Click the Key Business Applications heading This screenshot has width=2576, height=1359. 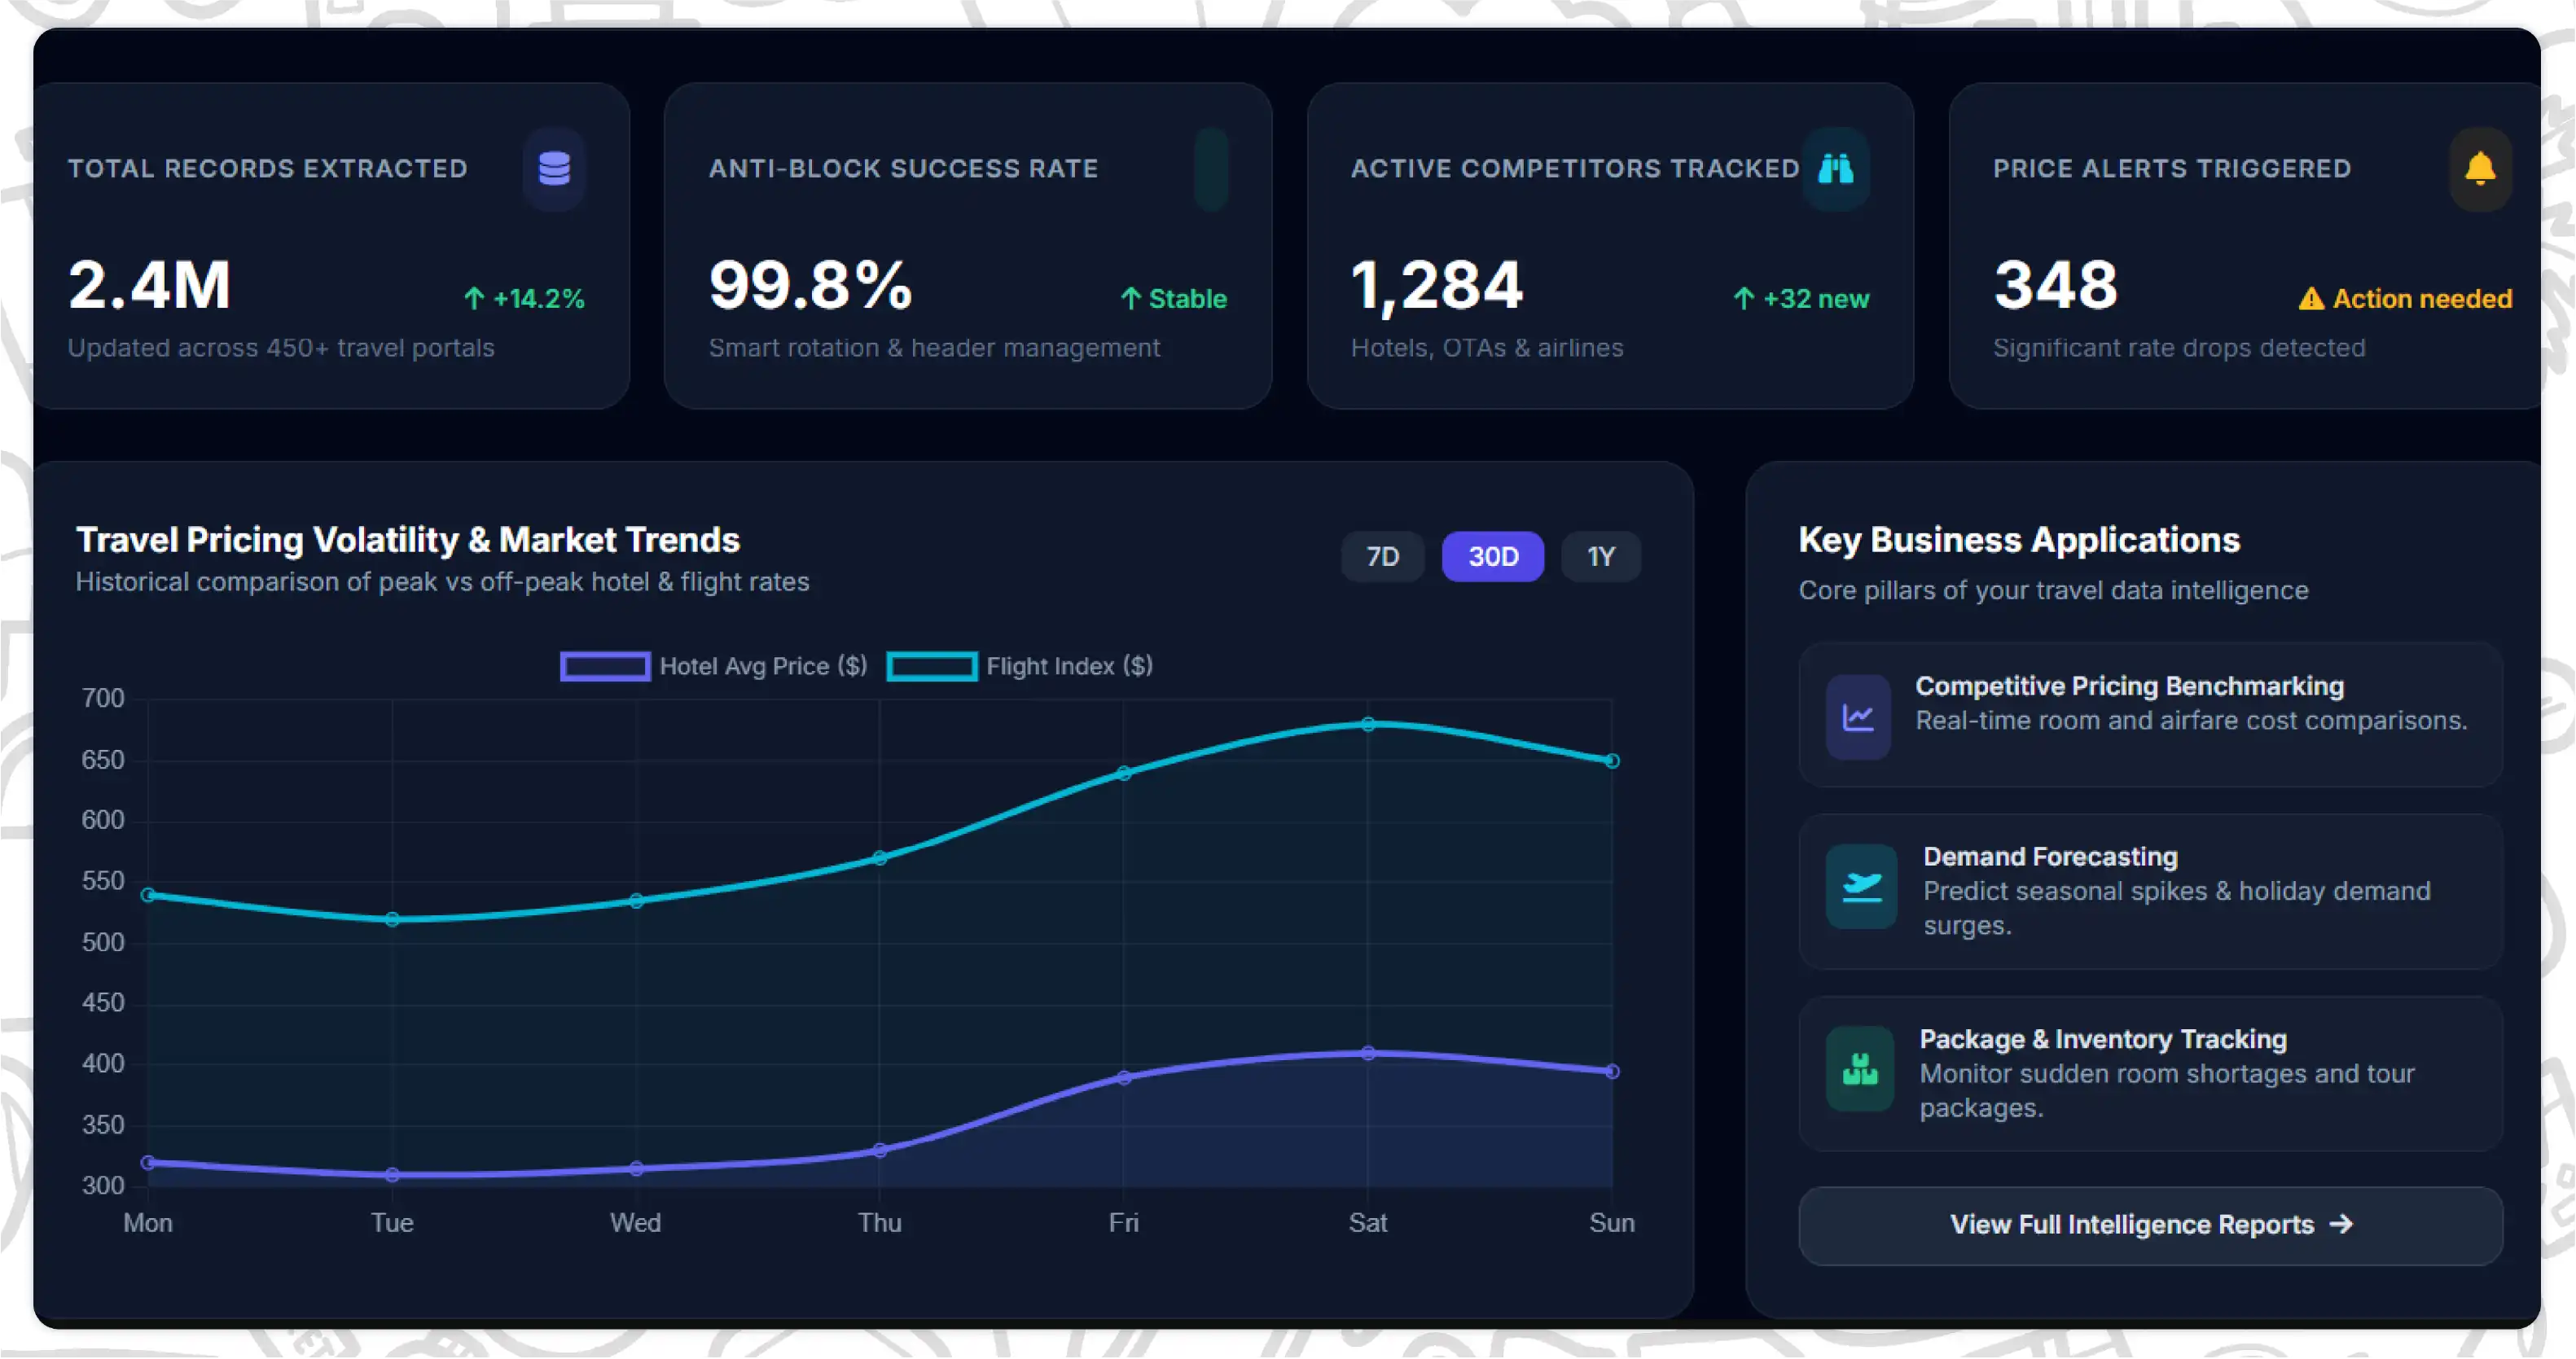[2019, 540]
